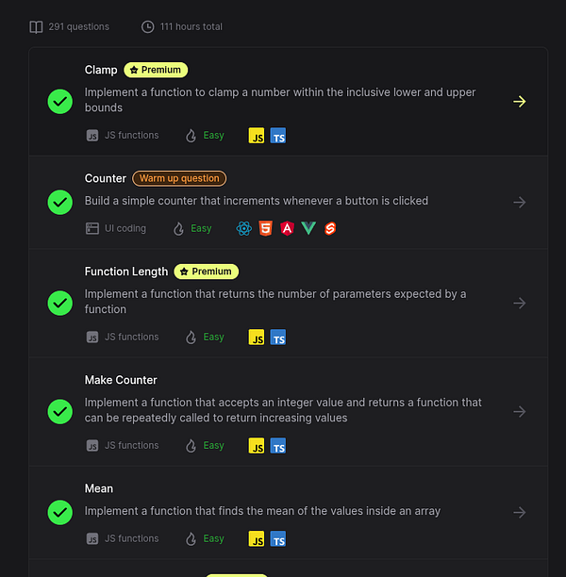Open the Function Length question title

pos(126,272)
